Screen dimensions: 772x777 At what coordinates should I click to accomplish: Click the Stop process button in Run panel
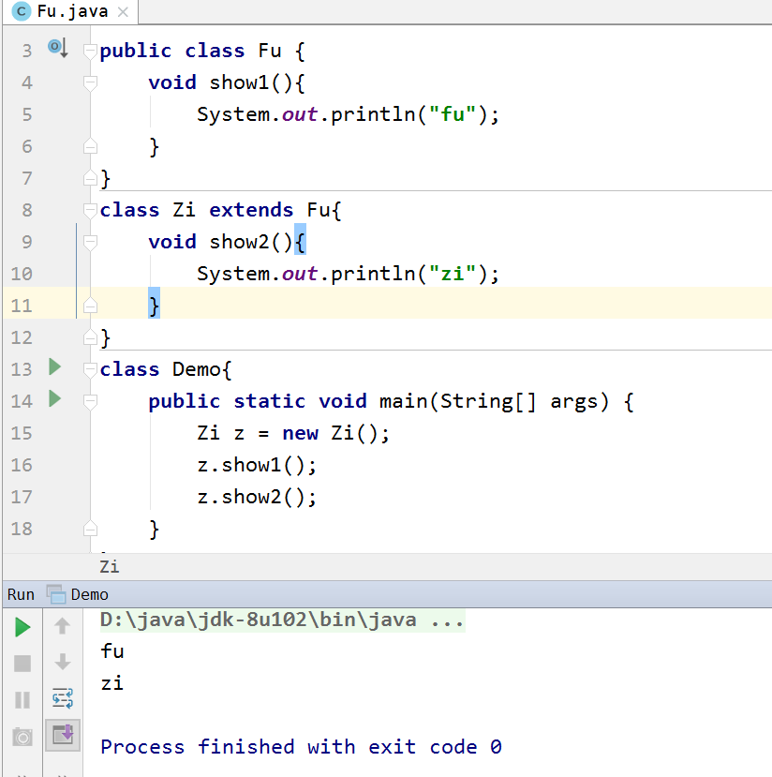point(22,664)
